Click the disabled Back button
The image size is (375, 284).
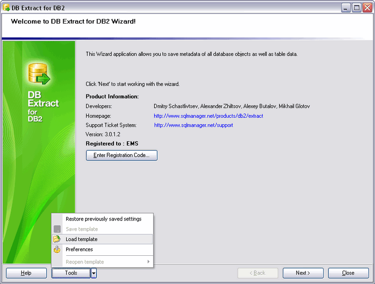point(258,273)
